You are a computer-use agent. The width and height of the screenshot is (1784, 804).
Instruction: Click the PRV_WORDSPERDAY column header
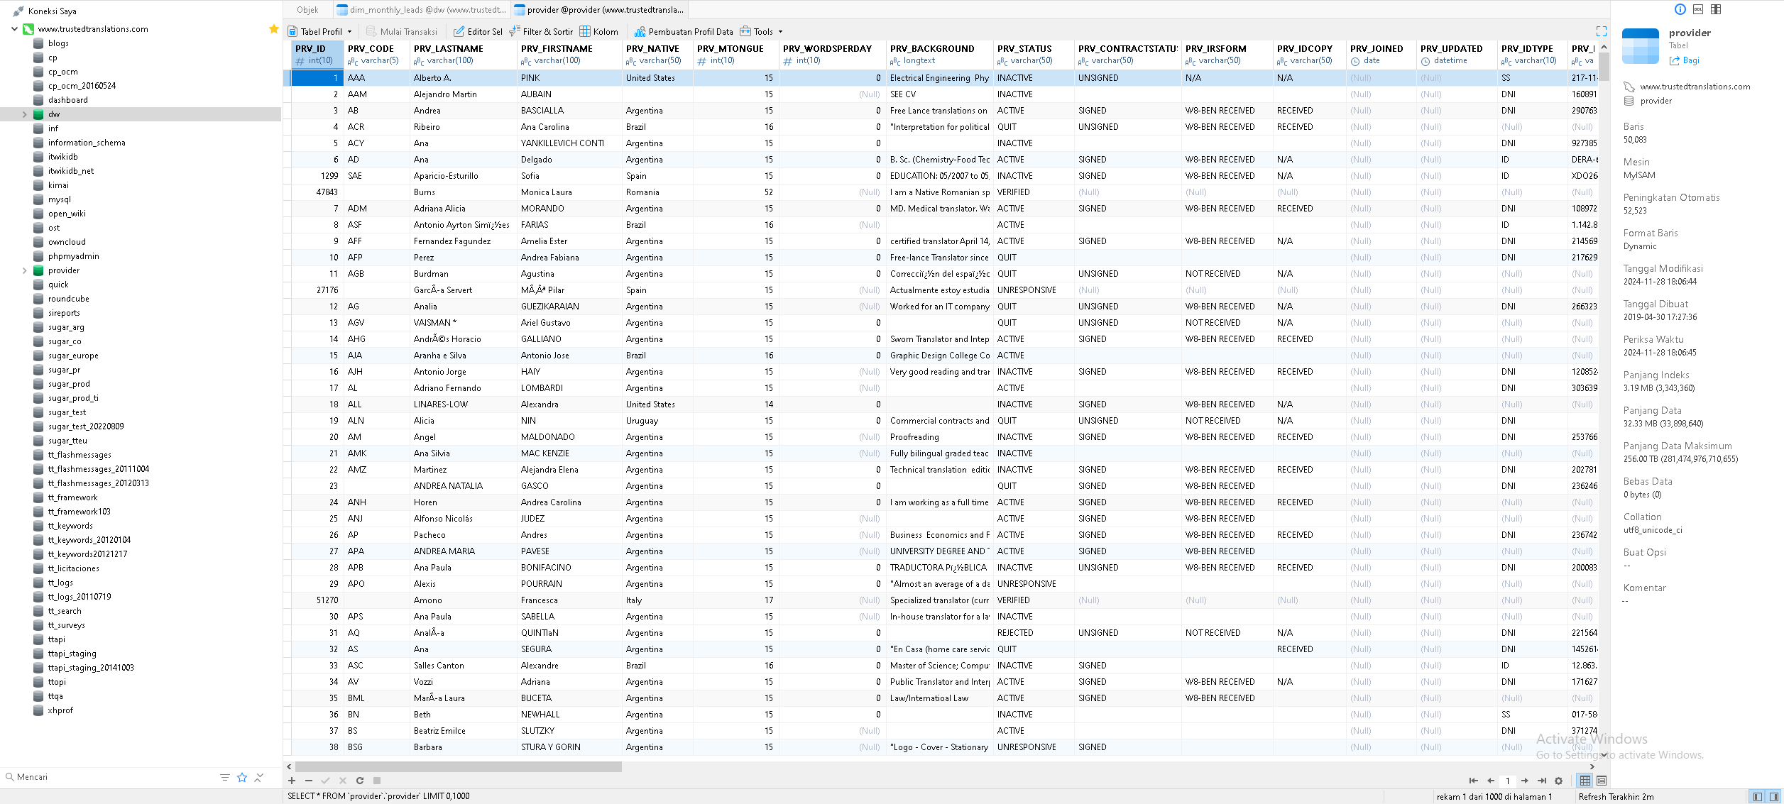pyautogui.click(x=832, y=55)
